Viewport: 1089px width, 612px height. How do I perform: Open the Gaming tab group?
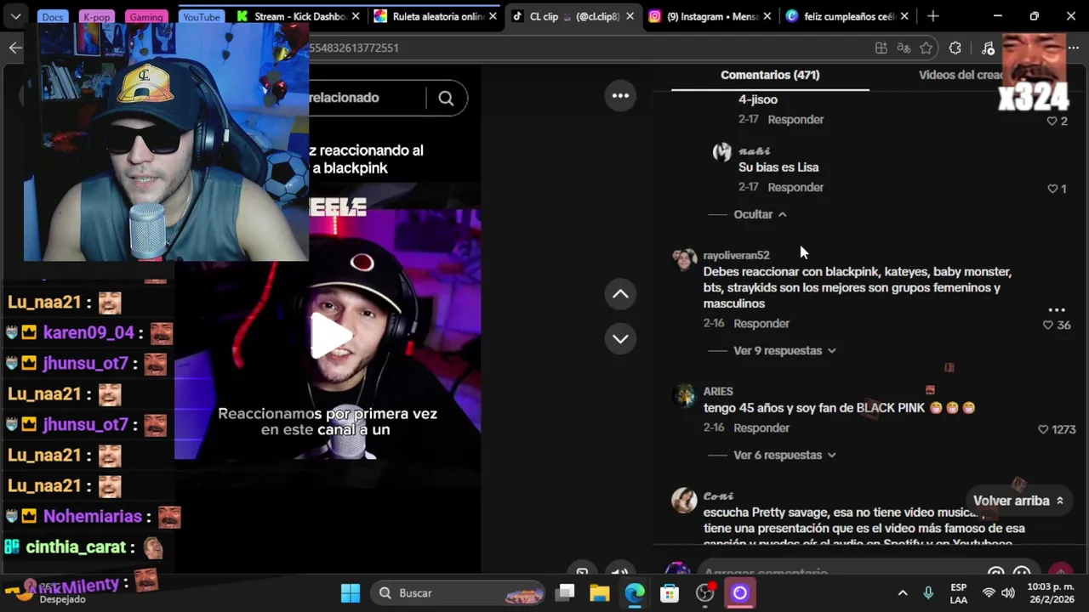[145, 17]
